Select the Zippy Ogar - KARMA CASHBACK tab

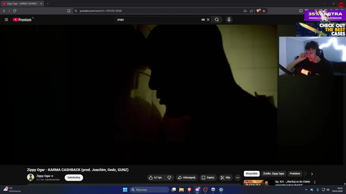(x=22, y=4)
